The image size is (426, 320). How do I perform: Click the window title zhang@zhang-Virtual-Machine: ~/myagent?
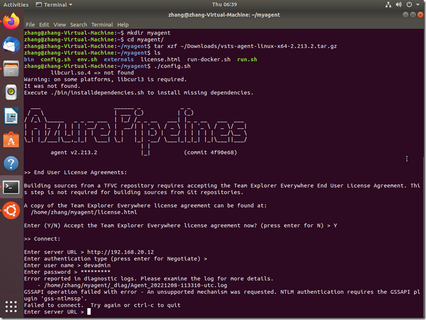(224, 15)
